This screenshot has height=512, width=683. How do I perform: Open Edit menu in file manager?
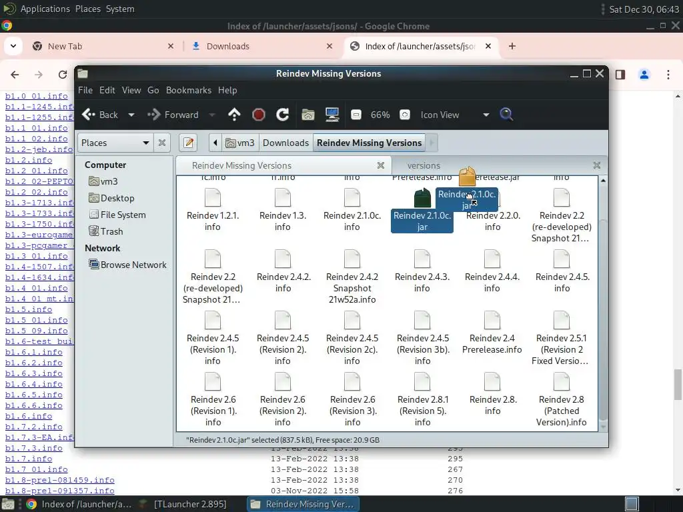(x=107, y=90)
